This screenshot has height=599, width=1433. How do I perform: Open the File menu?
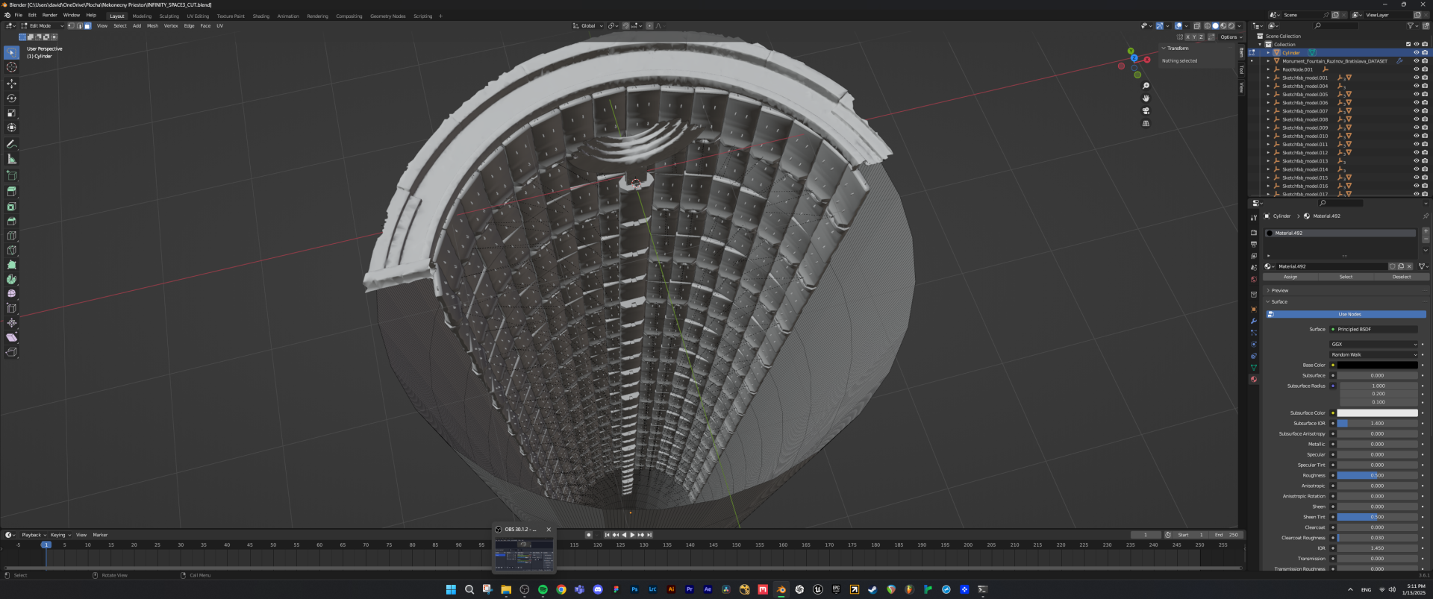coord(19,15)
